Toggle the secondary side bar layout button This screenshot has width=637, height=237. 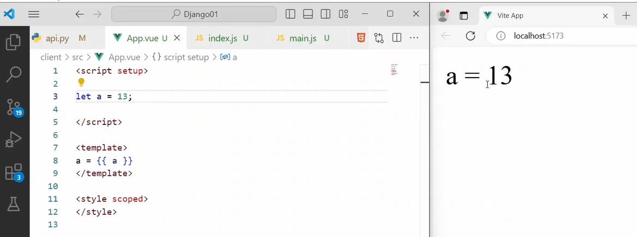[x=325, y=14]
